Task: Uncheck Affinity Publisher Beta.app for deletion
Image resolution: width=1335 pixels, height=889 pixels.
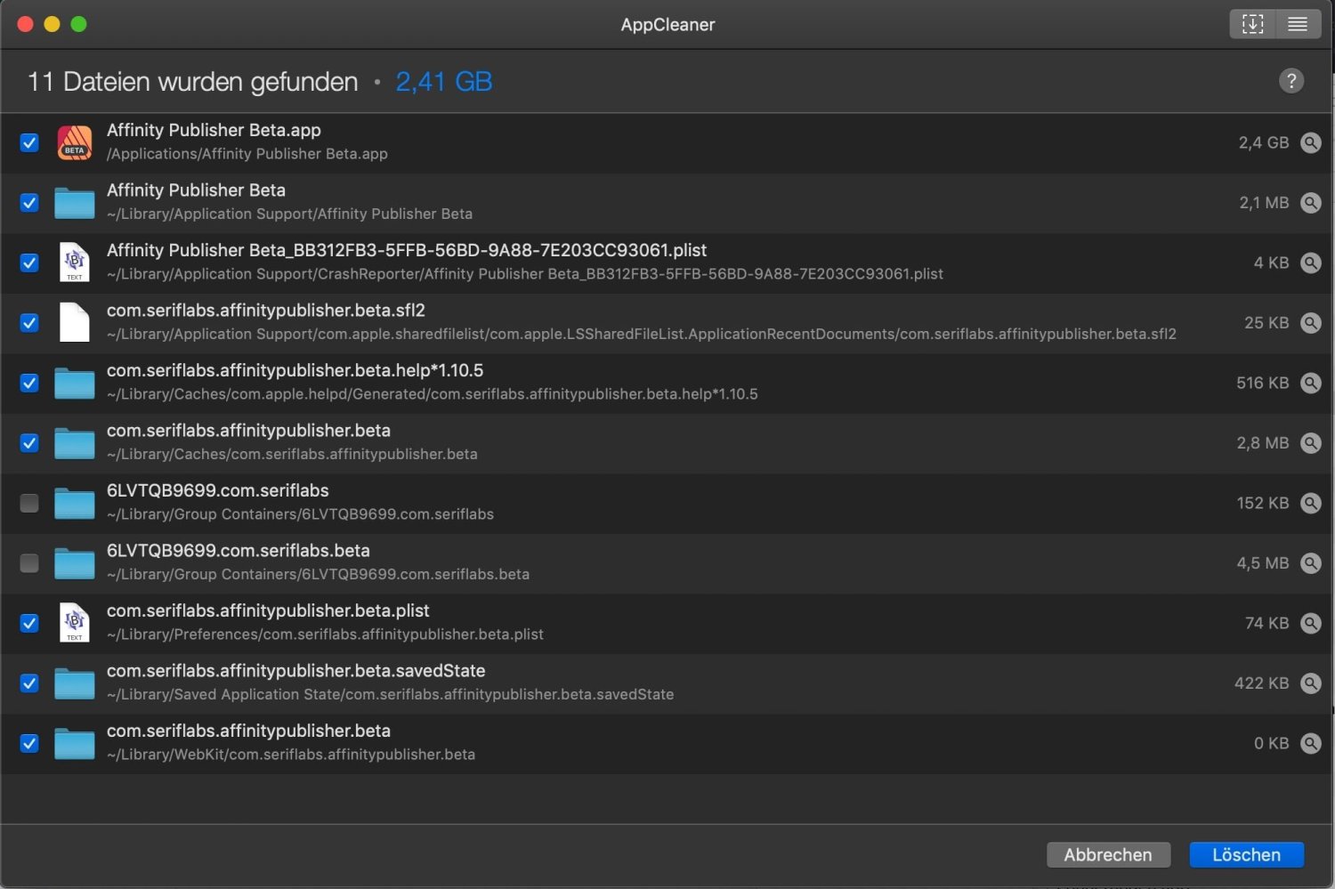Action: coord(29,142)
